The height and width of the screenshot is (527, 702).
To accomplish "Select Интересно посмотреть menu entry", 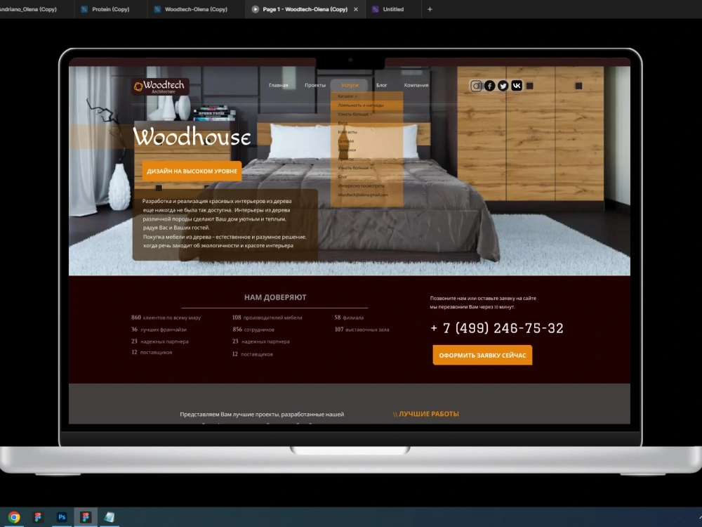I will [x=361, y=186].
